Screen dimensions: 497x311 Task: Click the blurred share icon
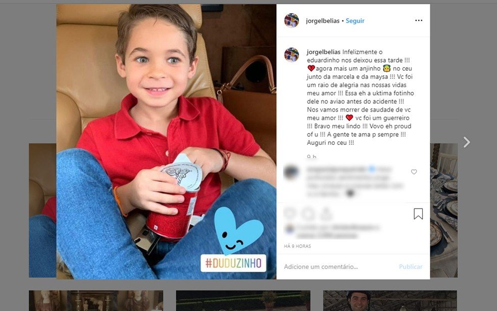(x=326, y=213)
